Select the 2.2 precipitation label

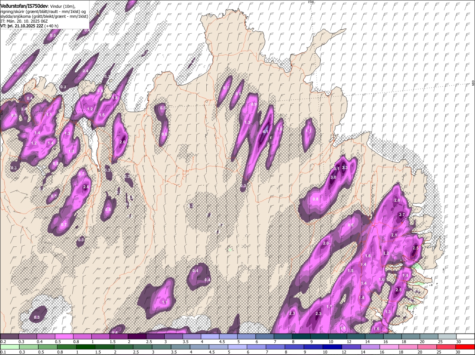pyautogui.click(x=386, y=253)
